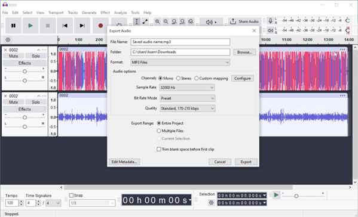Screen dimensions: 358x217
Task: Open the Effect menu
Action: tap(105, 13)
